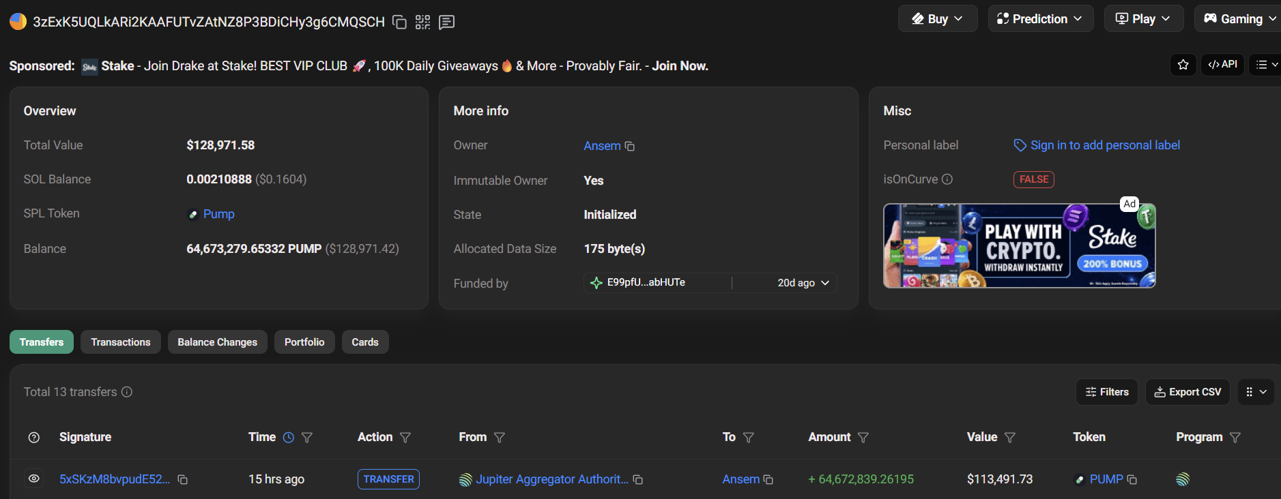The image size is (1281, 499).
Task: Open the Buy dropdown menu
Action: [938, 19]
